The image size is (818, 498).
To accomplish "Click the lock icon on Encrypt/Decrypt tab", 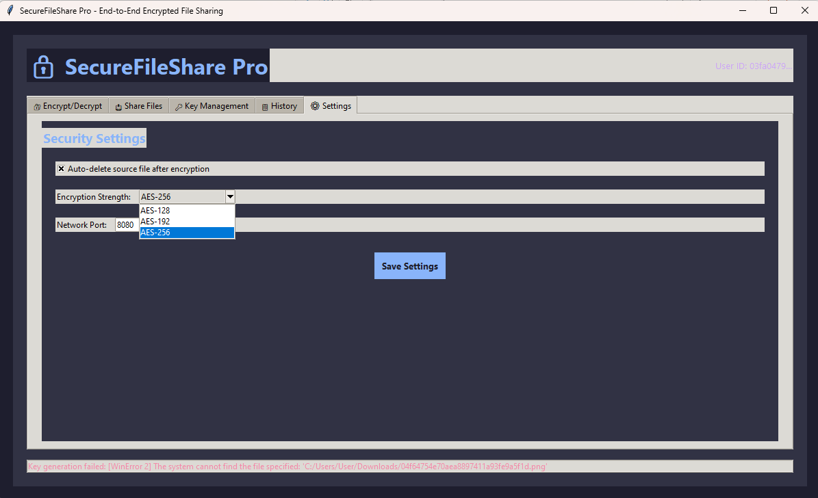I will click(x=37, y=107).
